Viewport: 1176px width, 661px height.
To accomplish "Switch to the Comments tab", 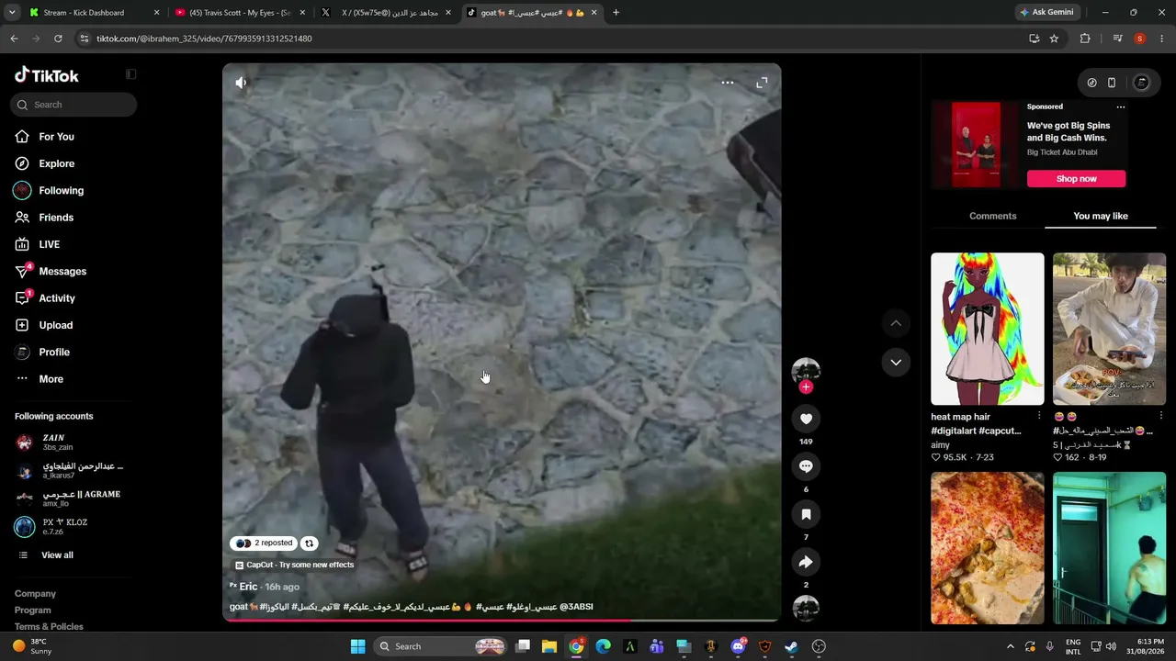I will (x=992, y=216).
